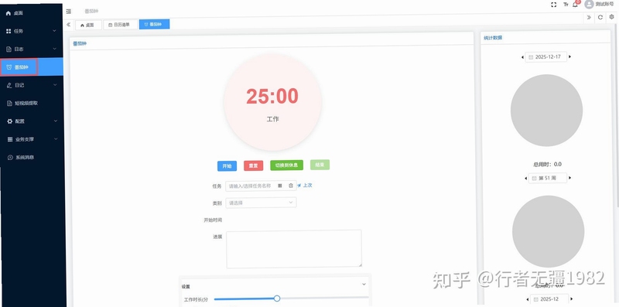619x307 pixels.
Task: Expand the 日志 sidebar submenu arrow
Action: pos(54,49)
